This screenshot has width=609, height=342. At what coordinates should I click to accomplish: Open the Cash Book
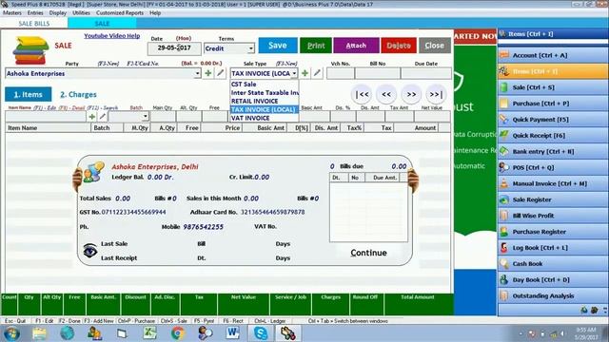tap(553, 264)
